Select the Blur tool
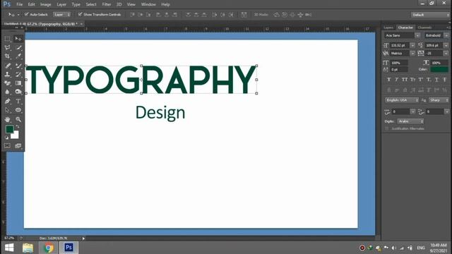The width and height of the screenshot is (452, 254). 8,92
